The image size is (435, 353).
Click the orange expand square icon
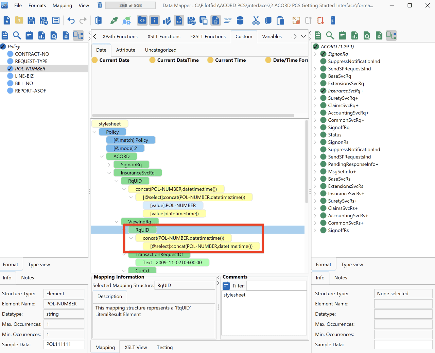[296, 20]
